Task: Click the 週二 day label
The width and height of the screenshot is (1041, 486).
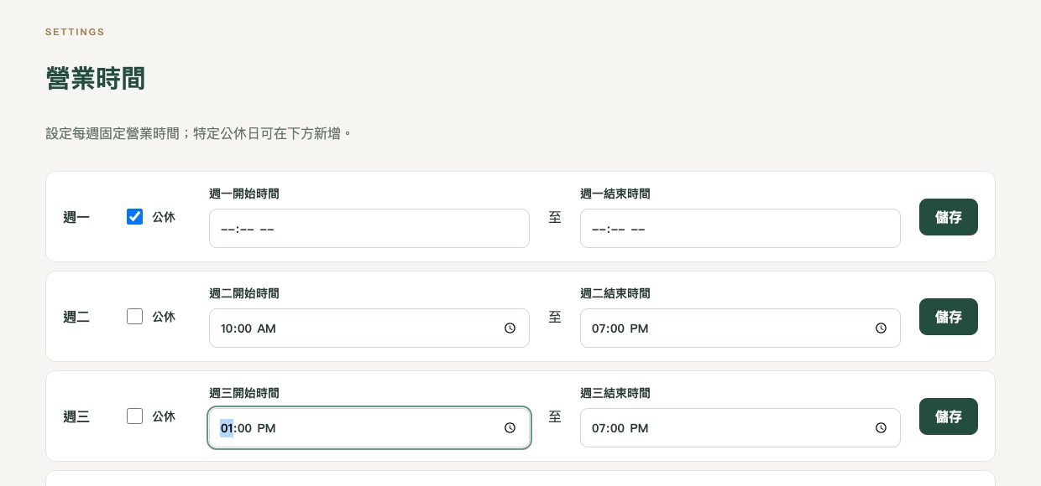Action: click(76, 318)
